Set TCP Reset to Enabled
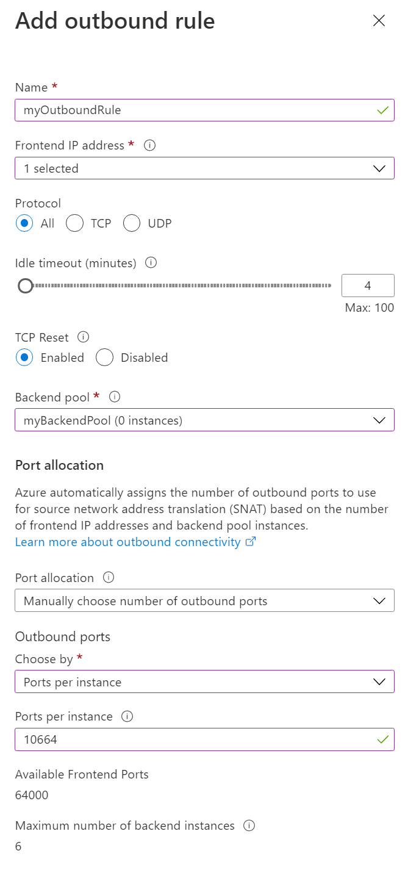 coord(24,358)
